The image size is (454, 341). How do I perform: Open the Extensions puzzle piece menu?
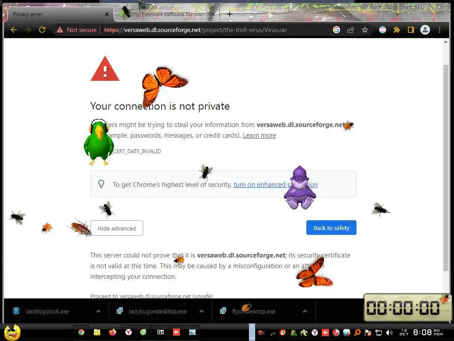coord(397,30)
